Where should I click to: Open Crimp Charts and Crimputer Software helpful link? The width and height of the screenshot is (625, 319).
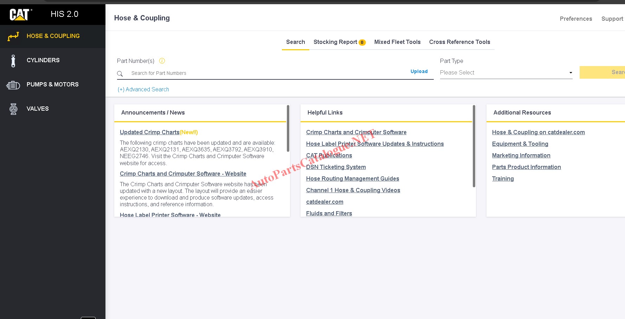point(356,132)
